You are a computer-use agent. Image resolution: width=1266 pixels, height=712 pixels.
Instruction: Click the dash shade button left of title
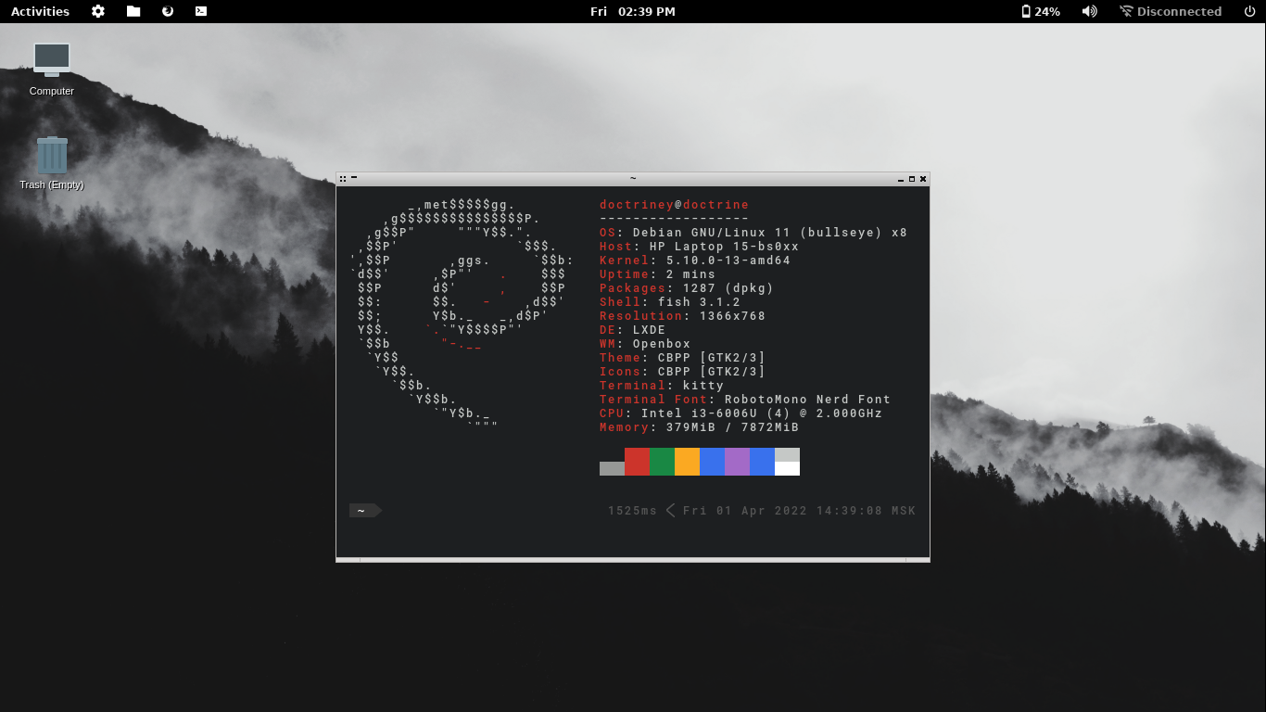[x=354, y=177]
